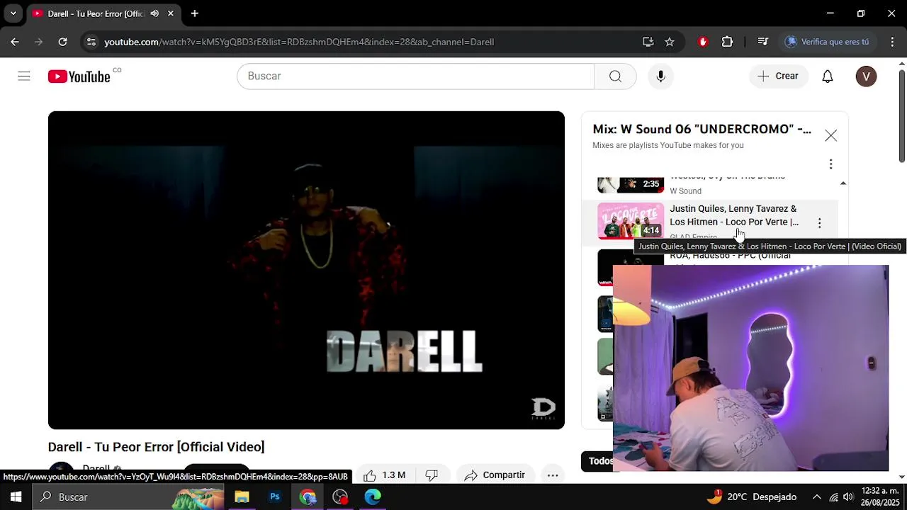Viewport: 907px width, 510px height.
Task: Click the Darell video player
Action: [306, 270]
